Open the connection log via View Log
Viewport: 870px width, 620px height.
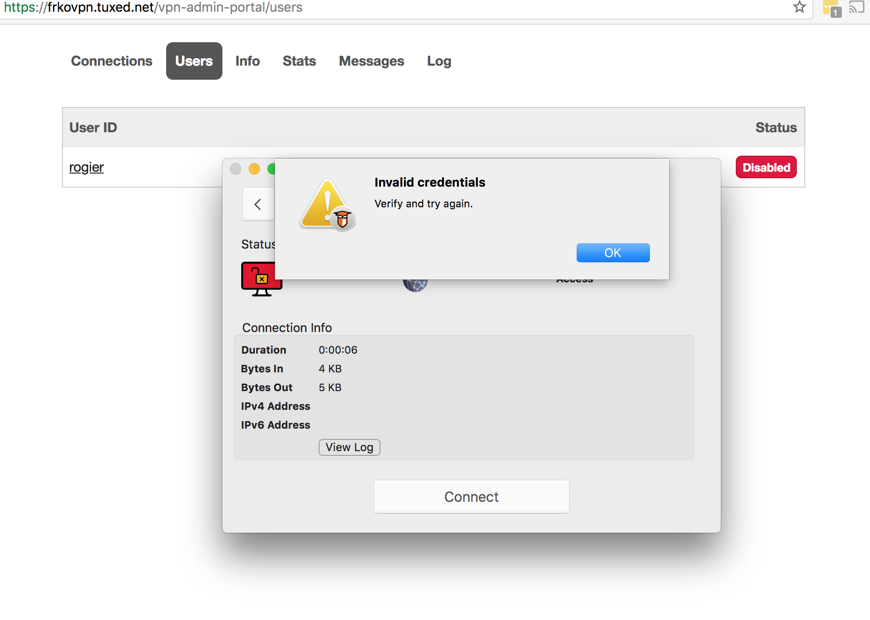coord(349,447)
